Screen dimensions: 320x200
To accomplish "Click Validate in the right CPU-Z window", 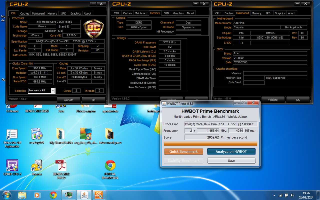I will pos(273,100).
